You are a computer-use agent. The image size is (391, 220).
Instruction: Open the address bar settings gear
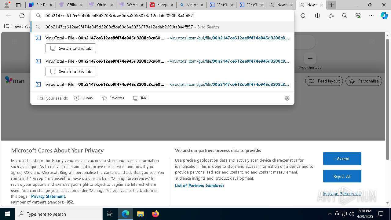pos(287,98)
